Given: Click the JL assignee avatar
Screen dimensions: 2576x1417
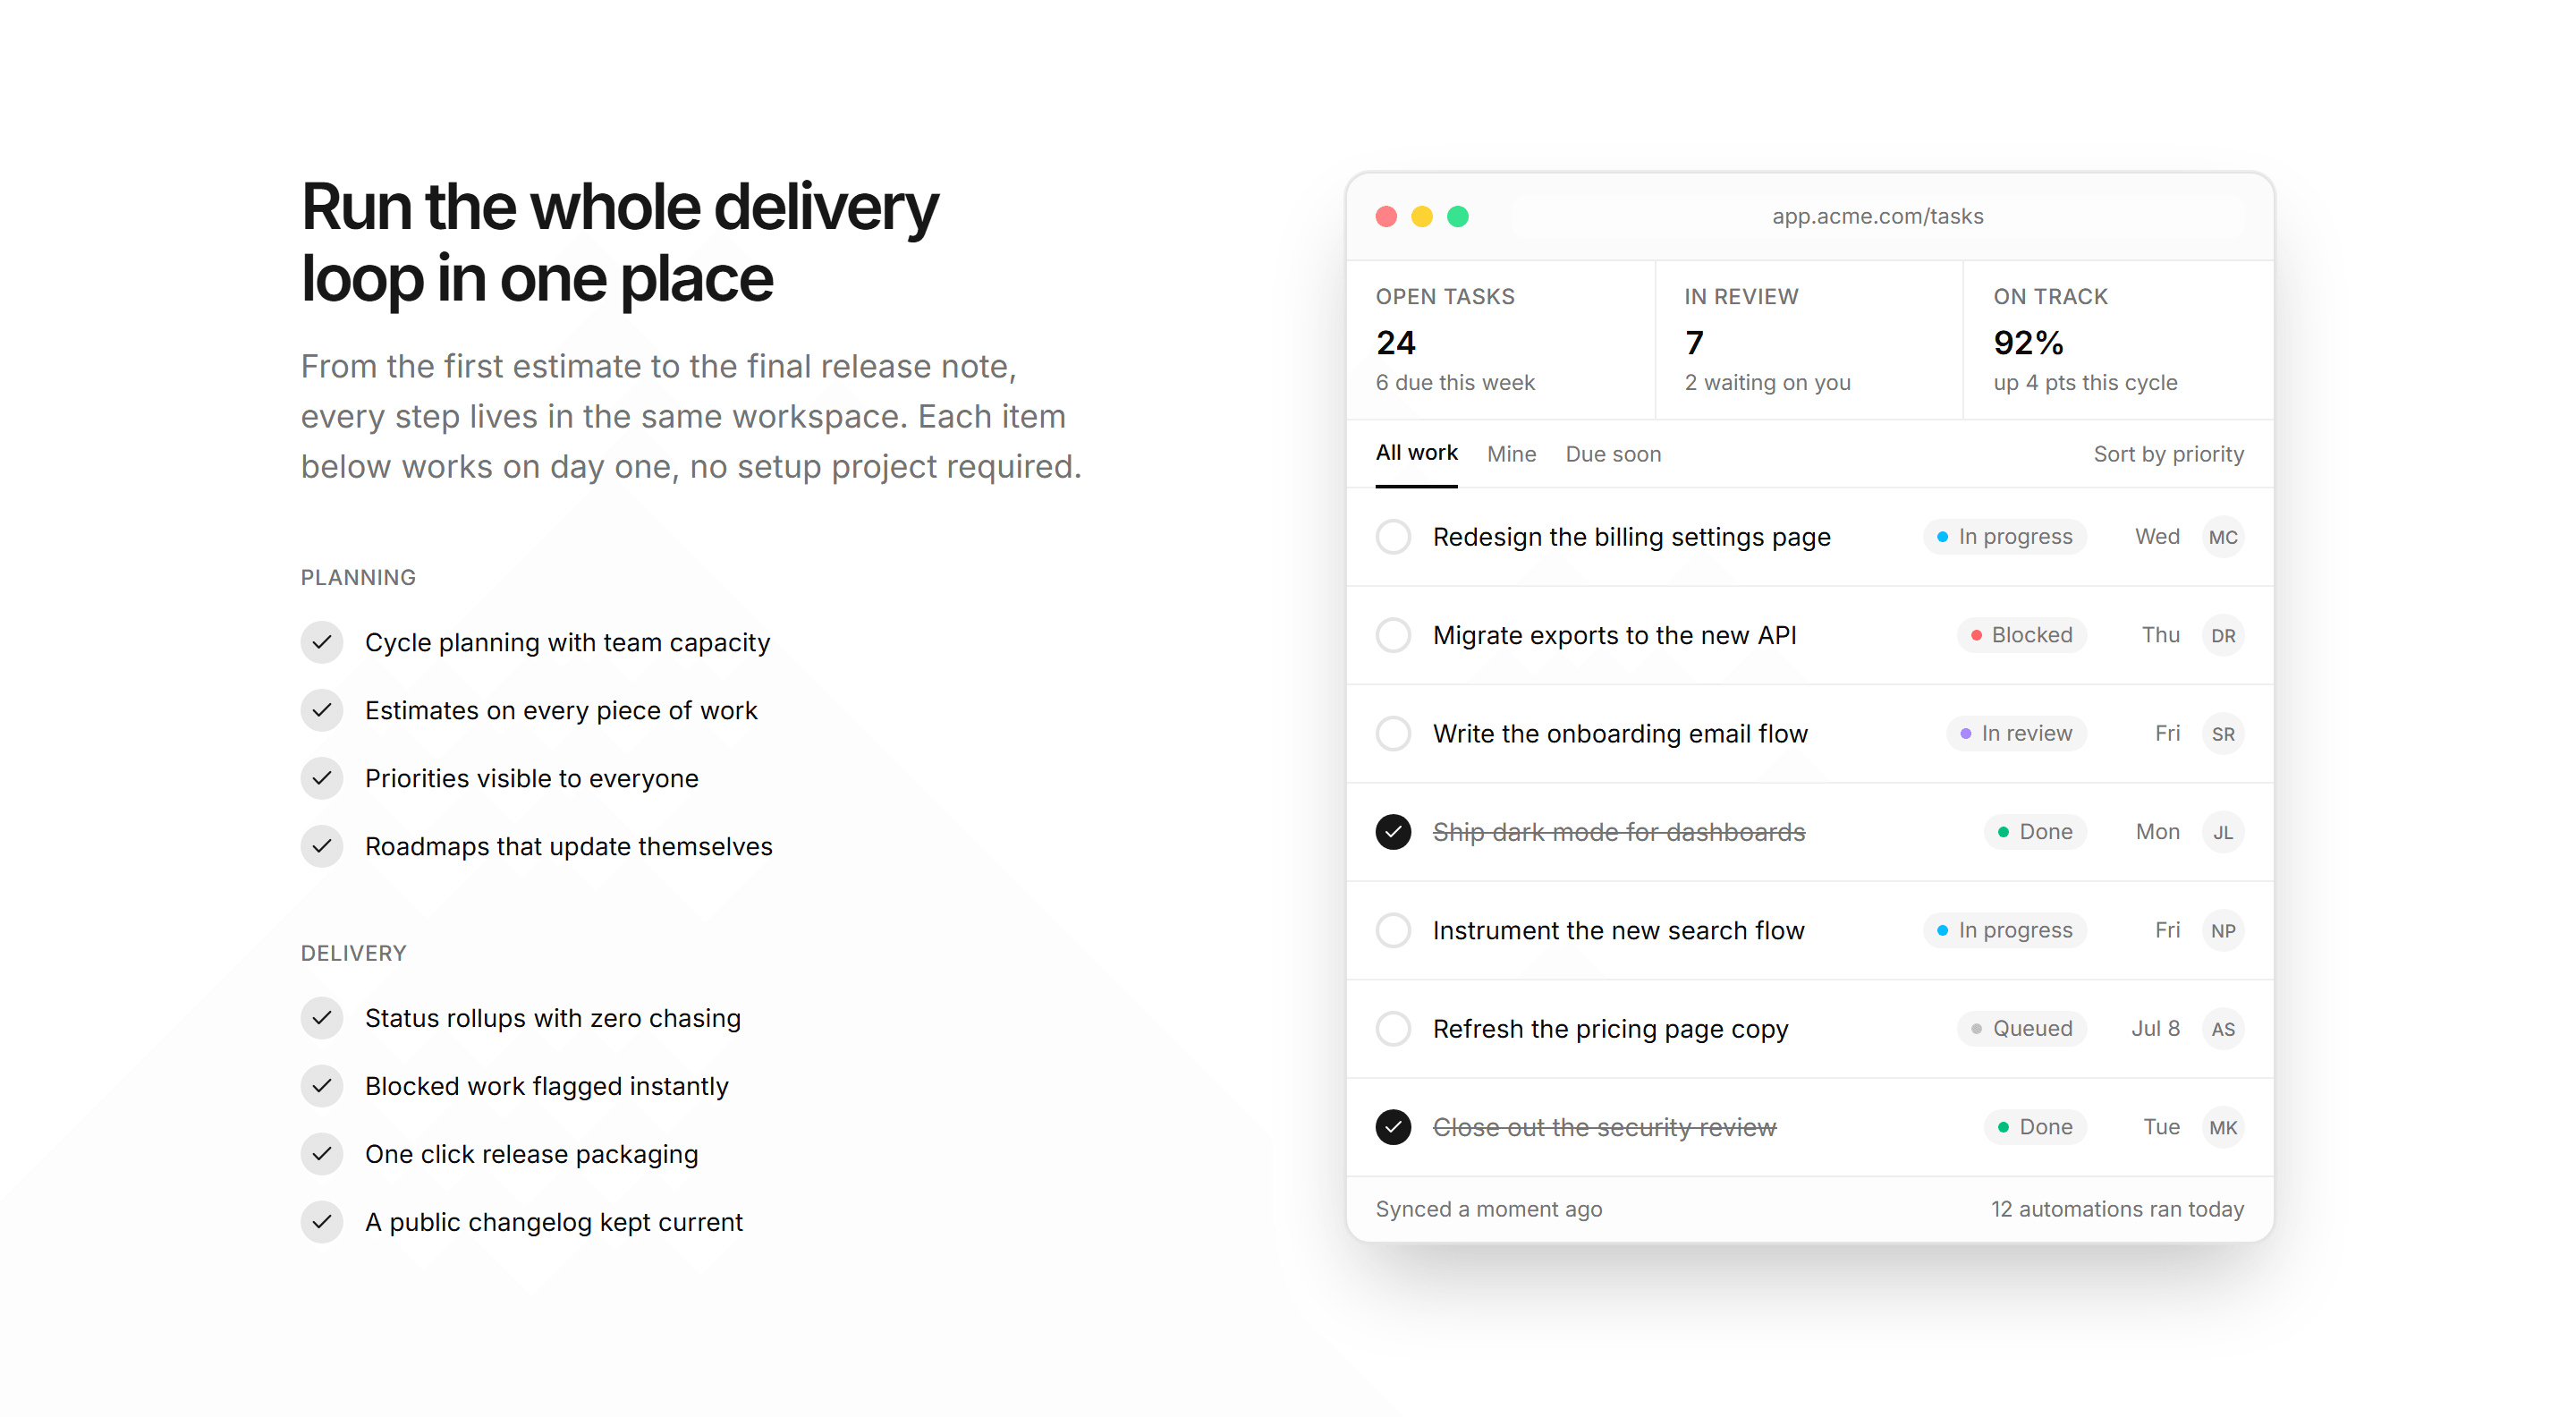Looking at the screenshot, I should 2223,832.
